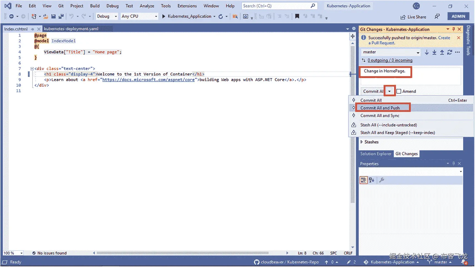The image size is (475, 267).
Task: Select the Categorized view in Properties panel
Action: click(363, 180)
